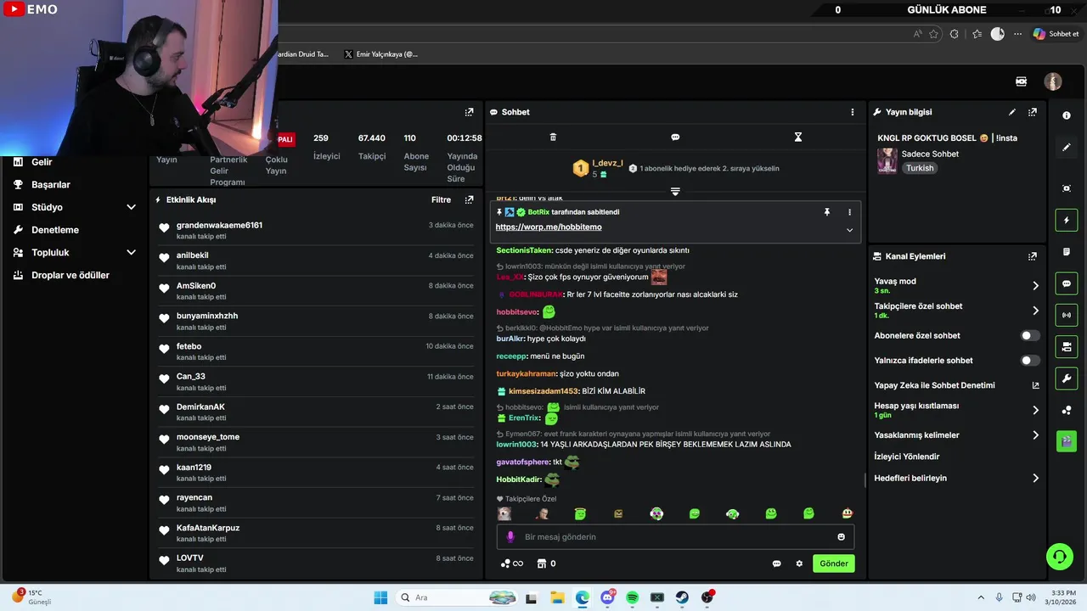Viewport: 1087px width, 611px height.
Task: Click the wrench tools icon in right sidebar
Action: [x=1067, y=378]
